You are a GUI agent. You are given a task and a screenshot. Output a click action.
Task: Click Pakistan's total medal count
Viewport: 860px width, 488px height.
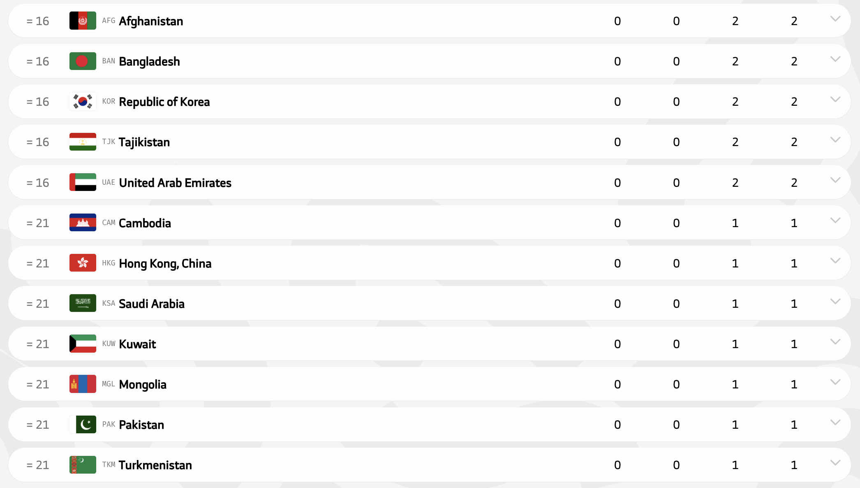794,425
